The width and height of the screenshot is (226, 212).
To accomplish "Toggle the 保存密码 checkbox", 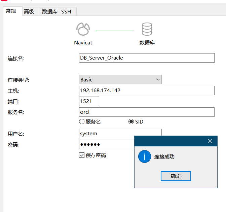I will click(x=82, y=155).
